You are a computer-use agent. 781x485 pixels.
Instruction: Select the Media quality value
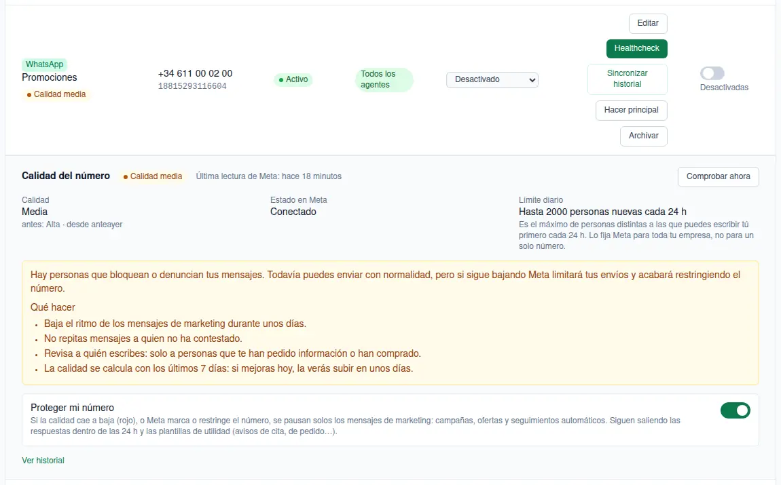click(35, 212)
